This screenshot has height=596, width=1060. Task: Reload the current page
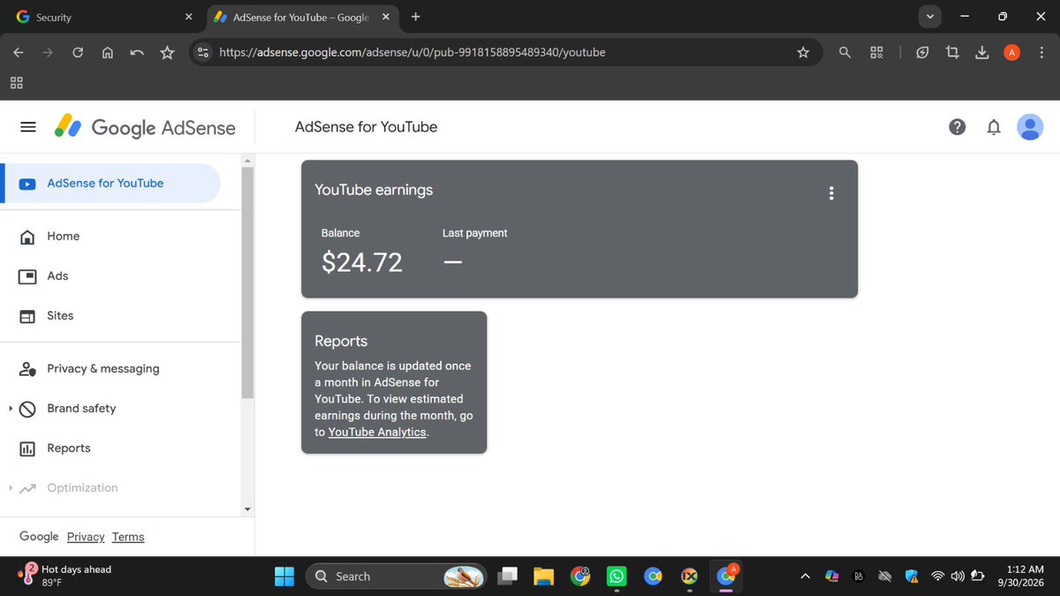[78, 53]
